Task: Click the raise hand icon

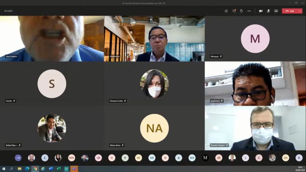Action: tap(241, 11)
